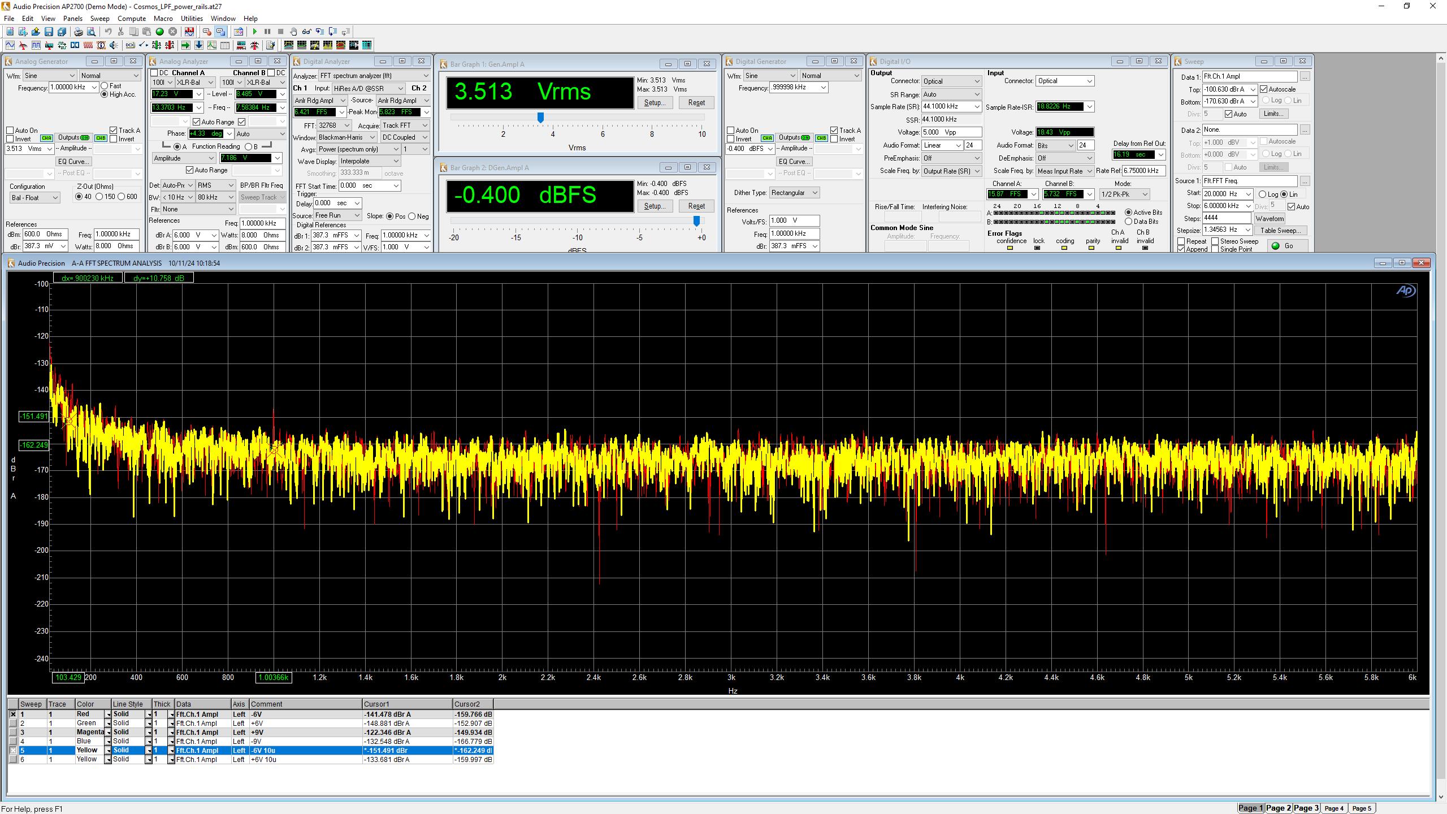Open the Analog Generator panel sine icon
Image resolution: width=1447 pixels, height=814 pixels.
(10, 45)
